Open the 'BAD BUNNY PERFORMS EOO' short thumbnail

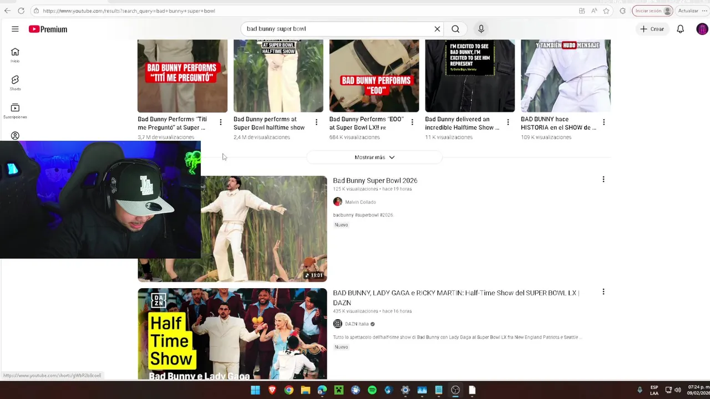[374, 76]
